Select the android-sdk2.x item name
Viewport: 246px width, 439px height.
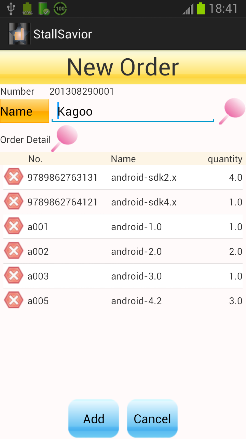point(144,177)
